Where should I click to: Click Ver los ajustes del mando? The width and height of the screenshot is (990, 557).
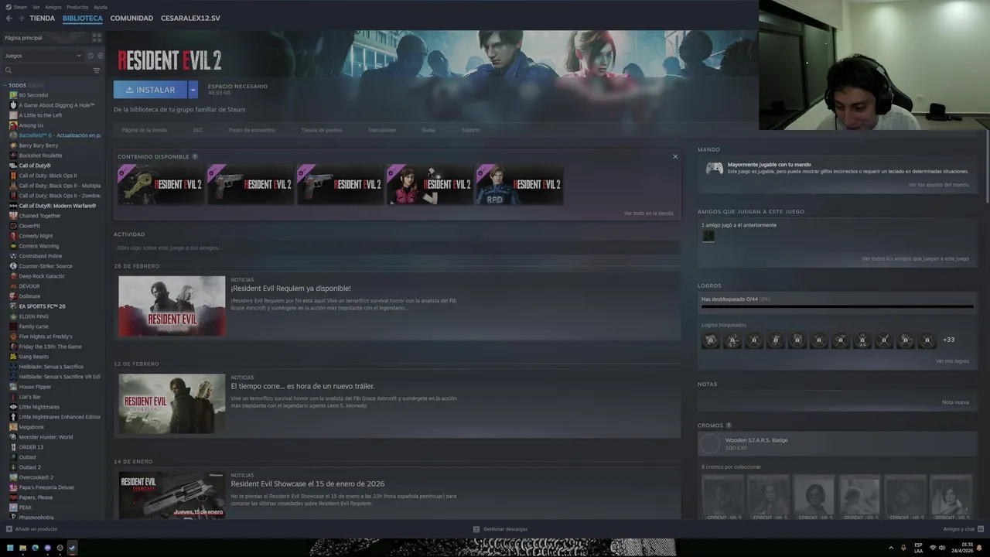point(938,185)
